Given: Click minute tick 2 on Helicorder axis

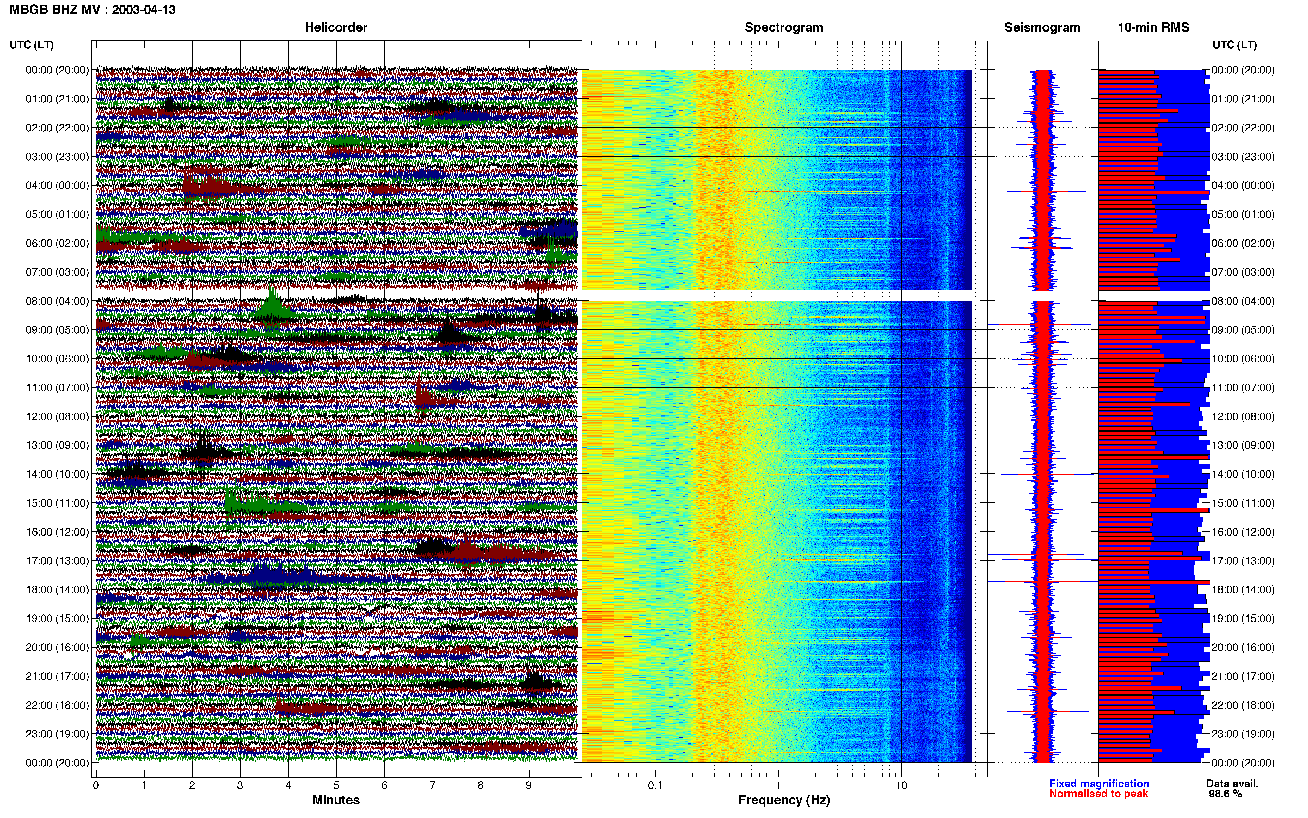Looking at the screenshot, I should point(192,785).
